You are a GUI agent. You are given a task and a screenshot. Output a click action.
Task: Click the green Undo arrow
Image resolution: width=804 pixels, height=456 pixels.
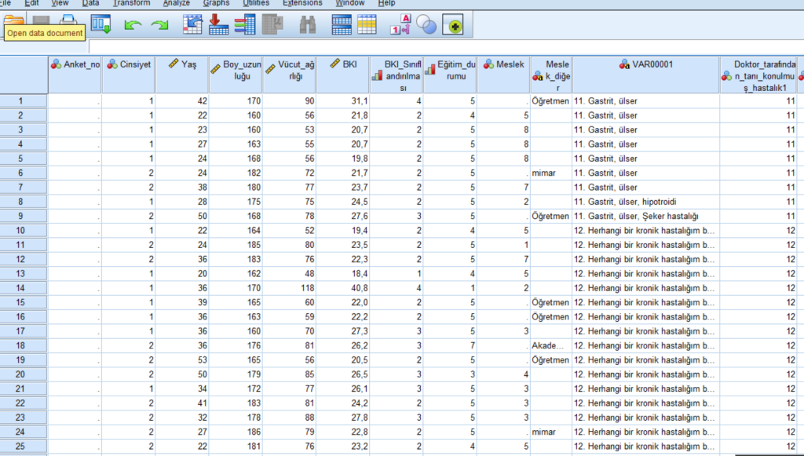[x=133, y=25]
